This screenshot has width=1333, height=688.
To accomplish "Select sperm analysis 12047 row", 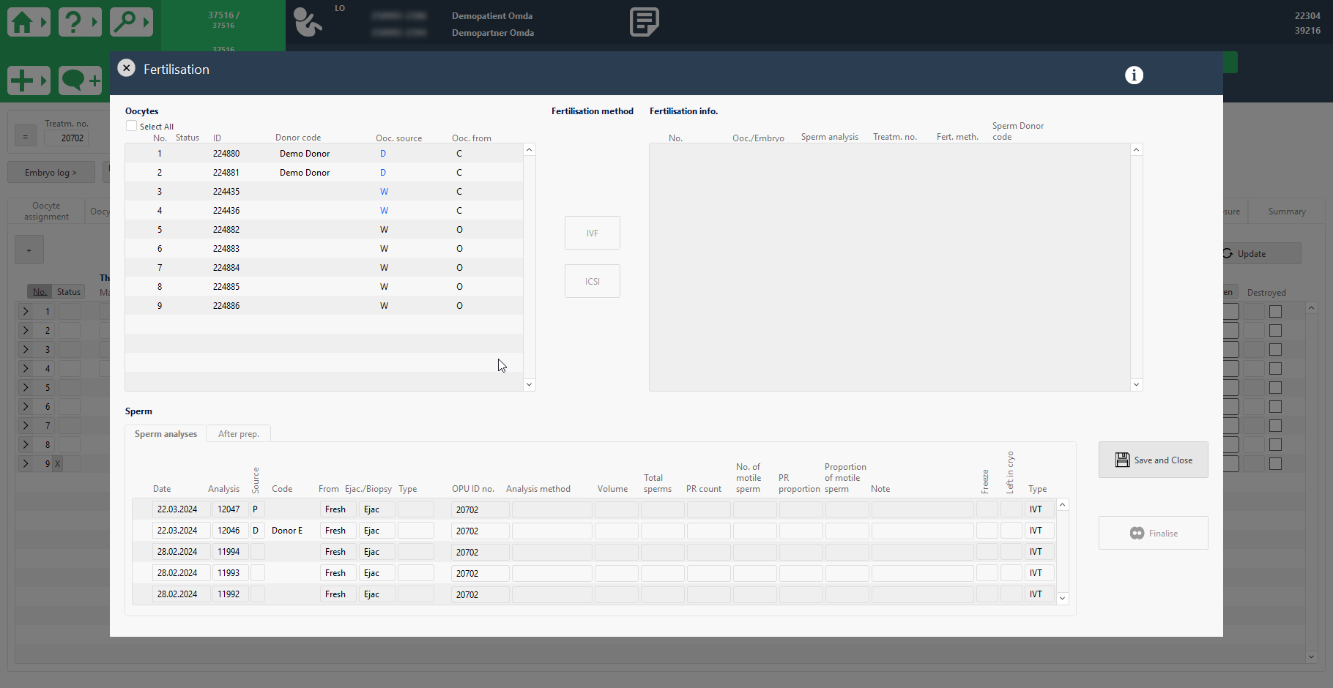I will pyautogui.click(x=594, y=509).
